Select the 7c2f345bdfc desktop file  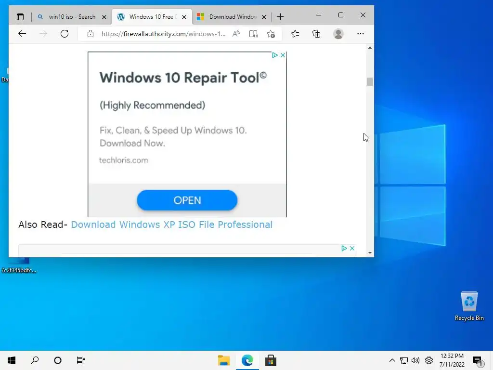19,266
